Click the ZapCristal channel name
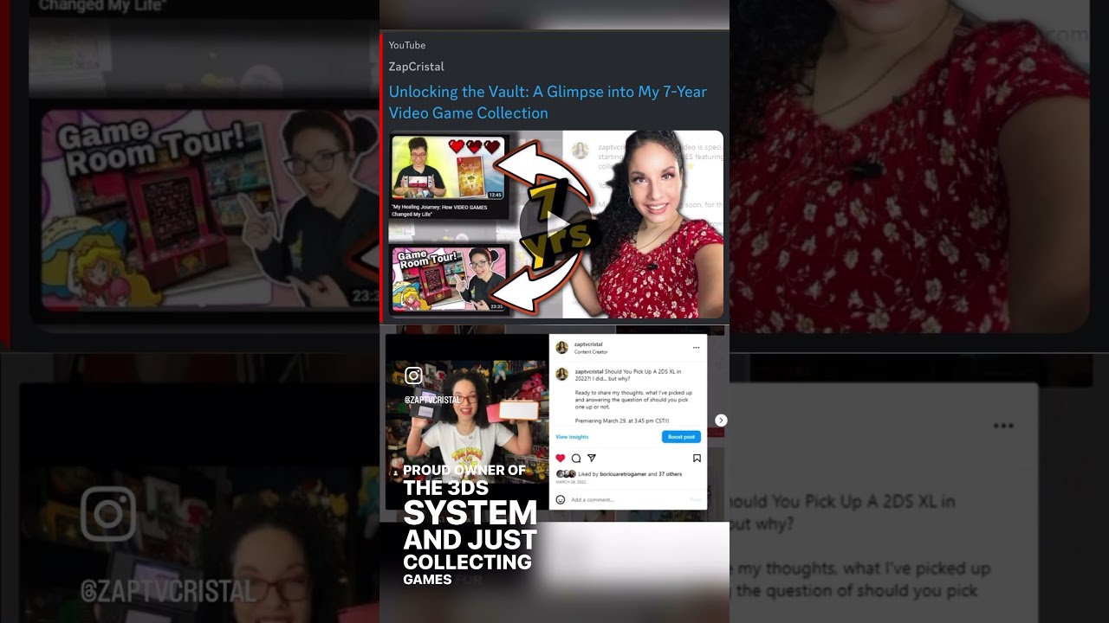Image resolution: width=1109 pixels, height=623 pixels. [416, 67]
